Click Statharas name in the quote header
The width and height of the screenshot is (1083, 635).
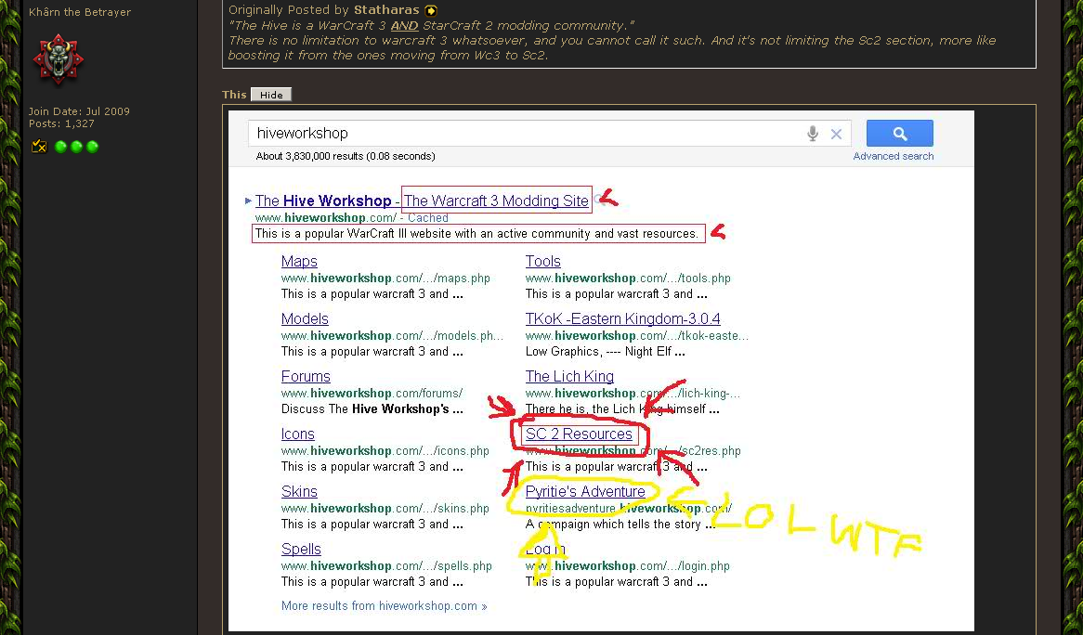pos(386,10)
